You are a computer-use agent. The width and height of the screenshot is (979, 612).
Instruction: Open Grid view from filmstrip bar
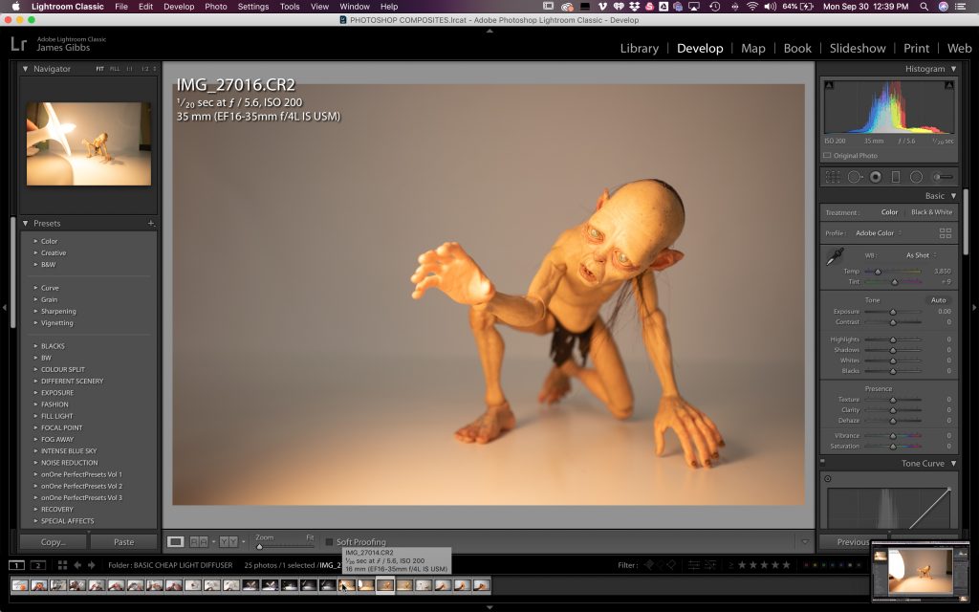tap(62, 565)
